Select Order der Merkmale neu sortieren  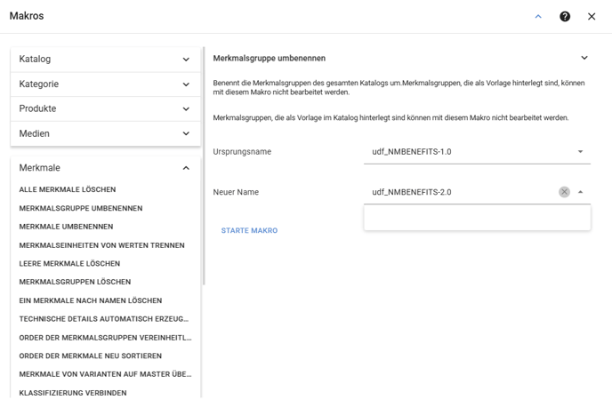tap(90, 356)
